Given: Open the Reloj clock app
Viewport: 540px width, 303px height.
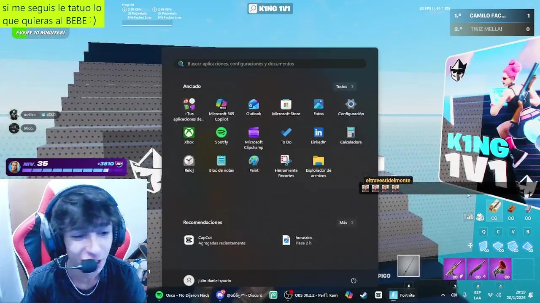Looking at the screenshot, I should pos(189,164).
